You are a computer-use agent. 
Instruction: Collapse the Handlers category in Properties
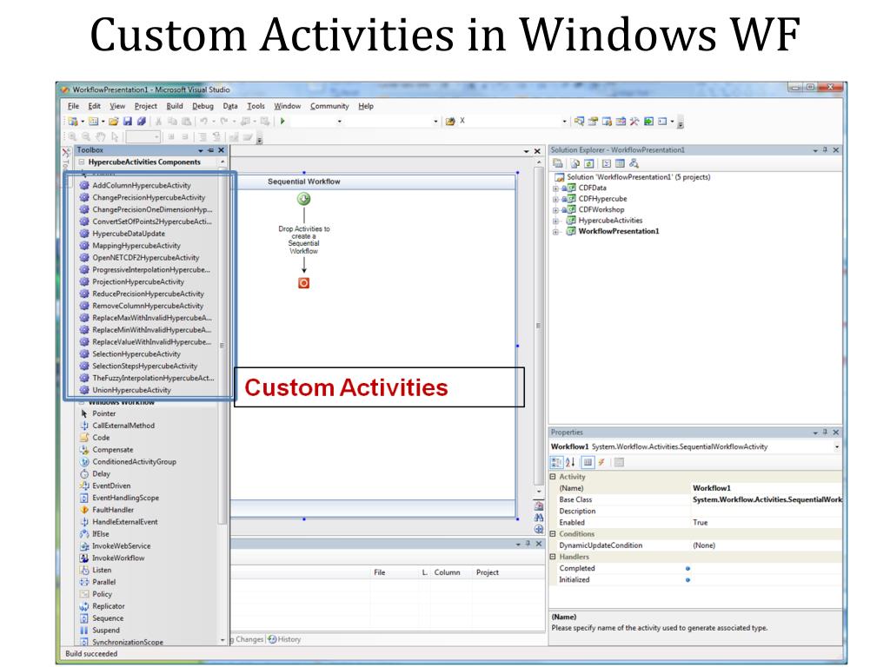[553, 557]
